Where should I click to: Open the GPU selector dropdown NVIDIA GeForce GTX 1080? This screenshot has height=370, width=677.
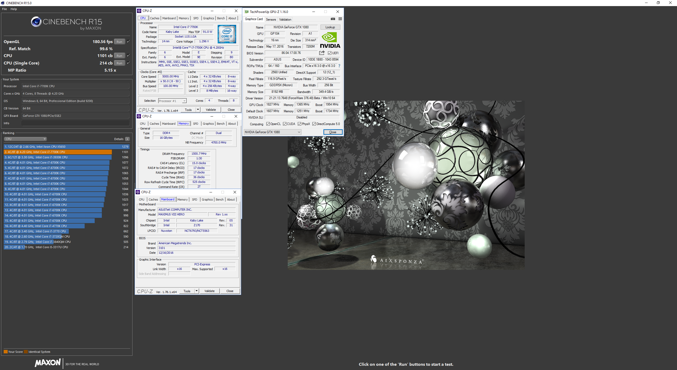coord(273,132)
